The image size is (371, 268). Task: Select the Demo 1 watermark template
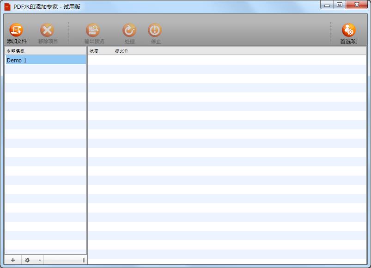coord(46,60)
